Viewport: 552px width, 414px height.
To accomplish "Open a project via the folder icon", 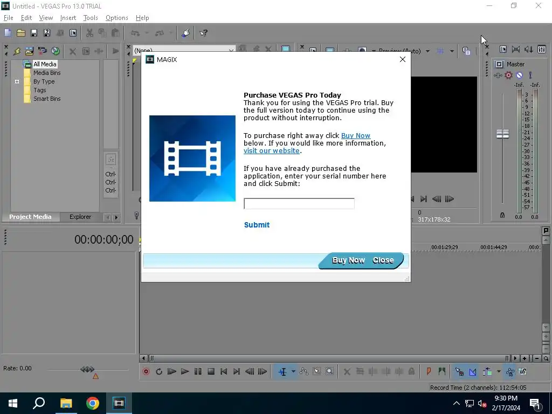I will click(x=21, y=33).
